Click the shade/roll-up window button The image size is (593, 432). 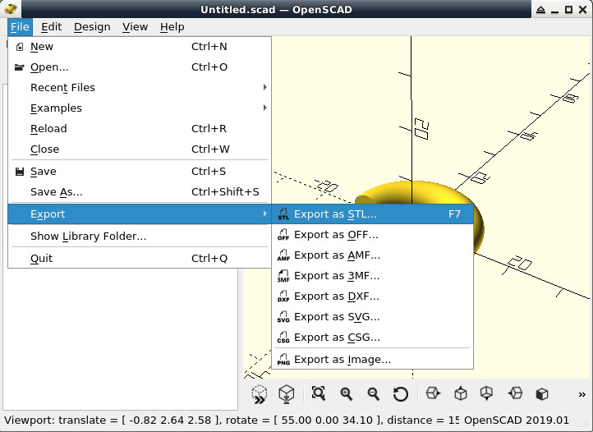(540, 10)
